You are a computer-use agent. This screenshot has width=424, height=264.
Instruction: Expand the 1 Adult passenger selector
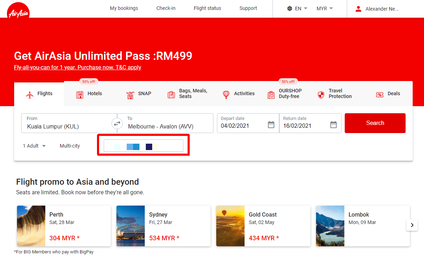(34, 146)
